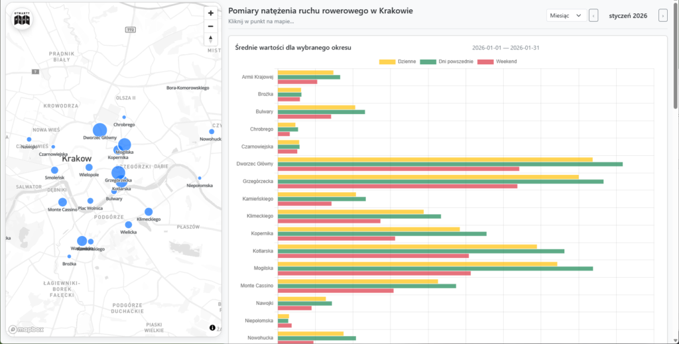Click the green Mogilska weekday bar

point(434,268)
